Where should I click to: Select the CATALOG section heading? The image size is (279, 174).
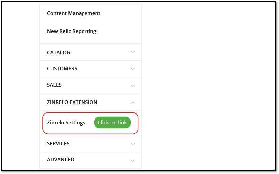click(59, 53)
